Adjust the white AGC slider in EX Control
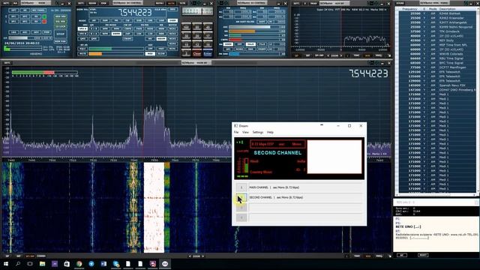 254,27
